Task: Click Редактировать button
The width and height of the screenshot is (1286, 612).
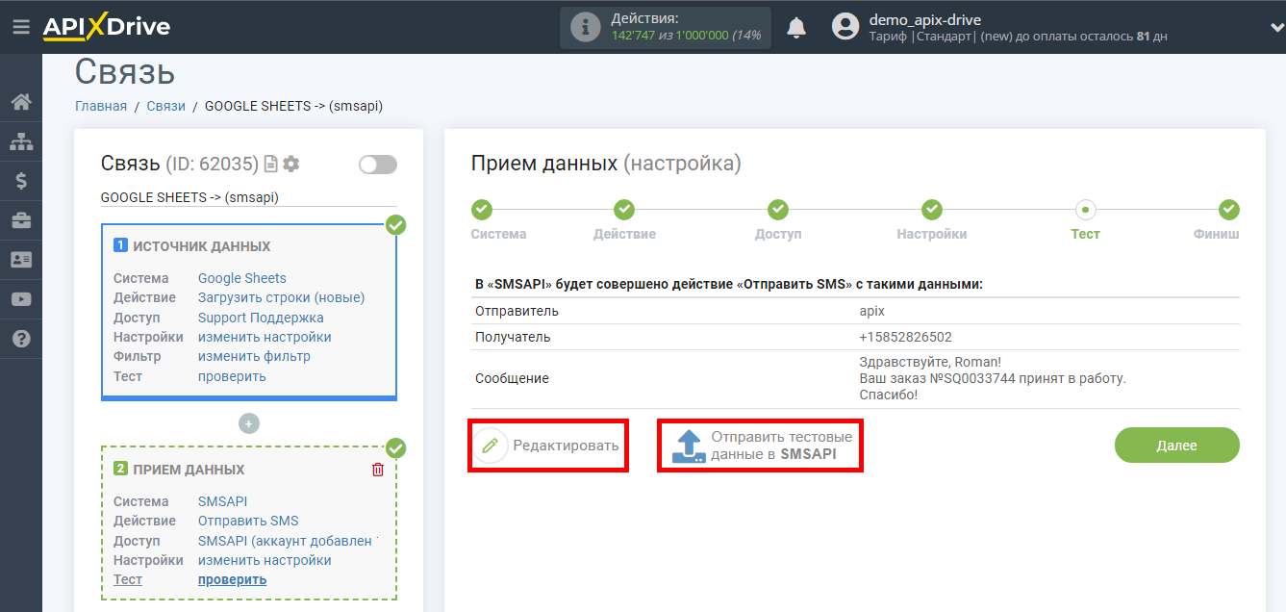Action: 548,446
